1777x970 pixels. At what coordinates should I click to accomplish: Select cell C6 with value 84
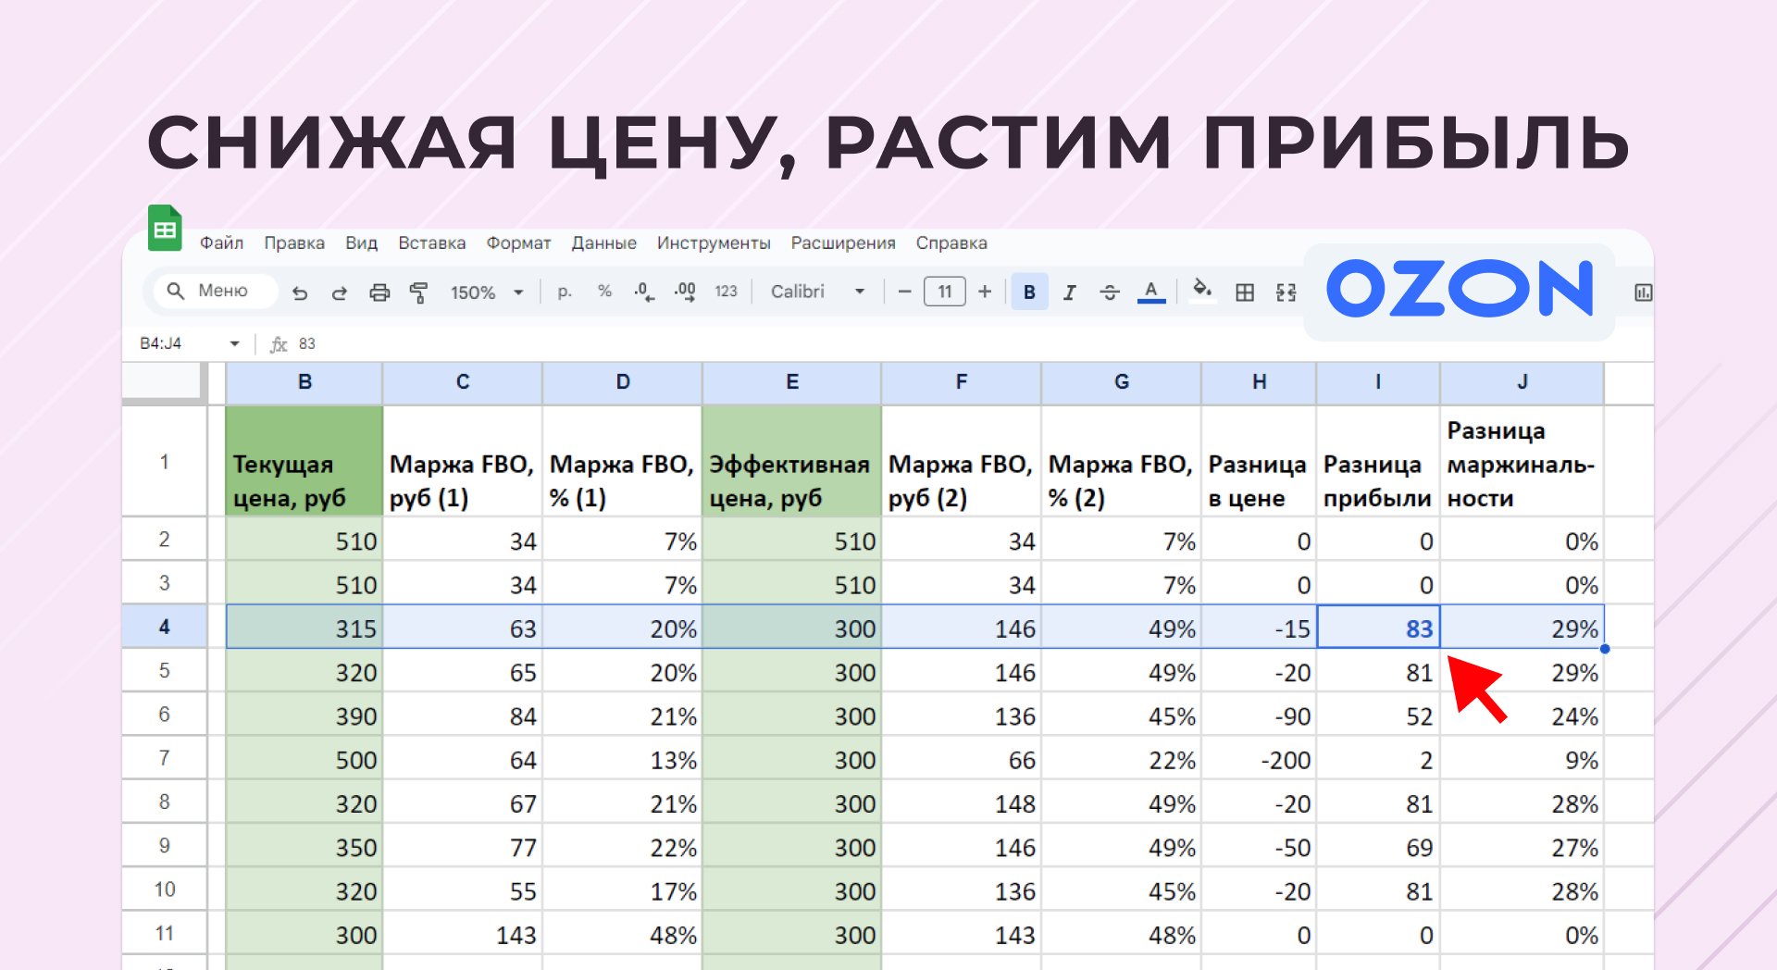tap(463, 715)
